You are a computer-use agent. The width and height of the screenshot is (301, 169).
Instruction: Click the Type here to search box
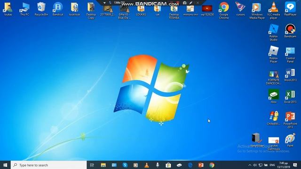tap(49, 165)
